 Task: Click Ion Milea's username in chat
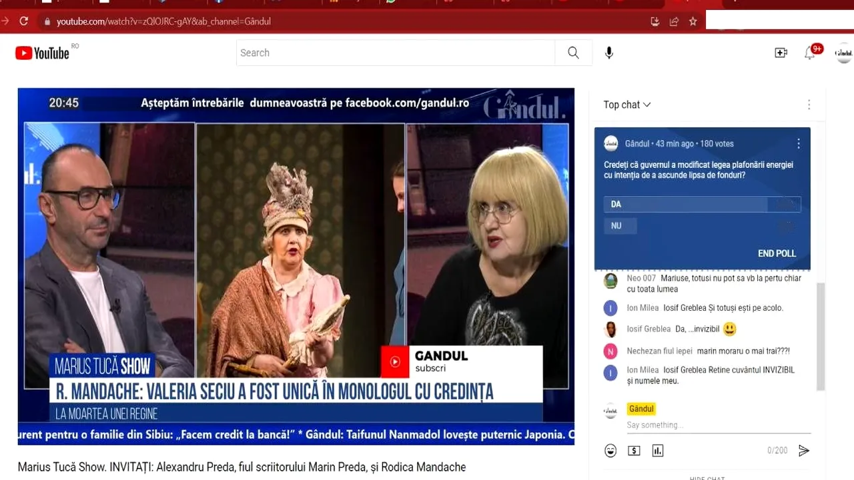(642, 307)
